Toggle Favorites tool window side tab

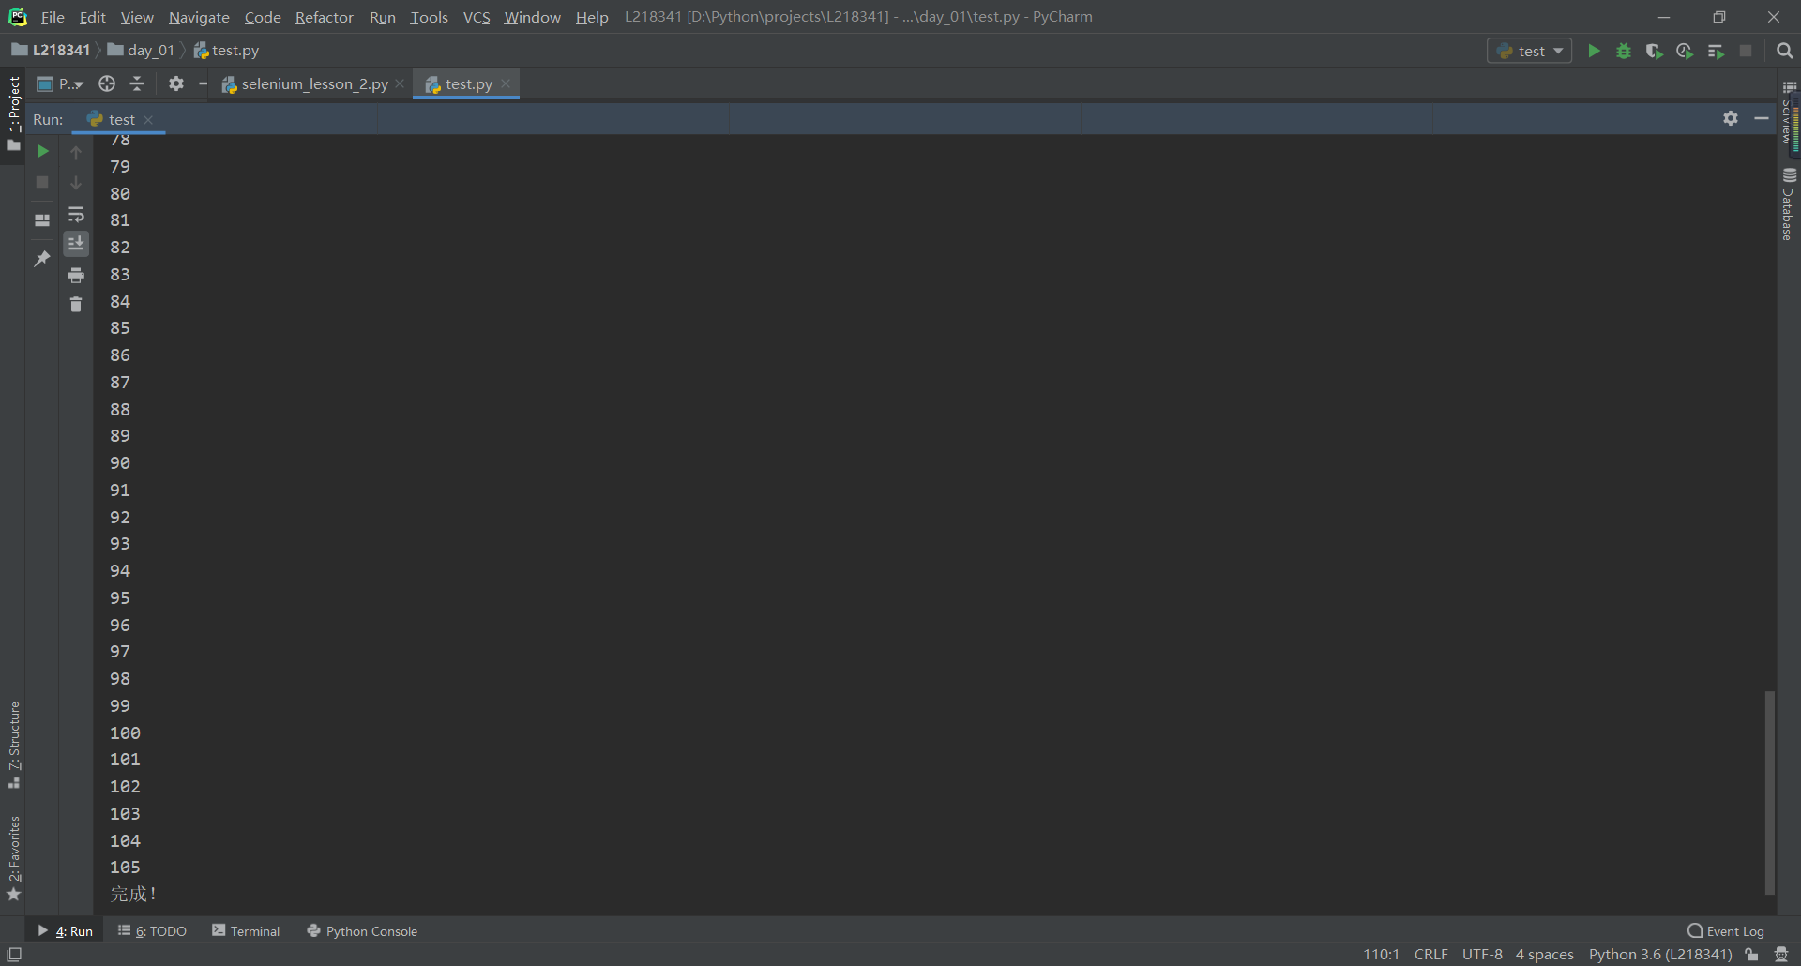[x=13, y=857]
